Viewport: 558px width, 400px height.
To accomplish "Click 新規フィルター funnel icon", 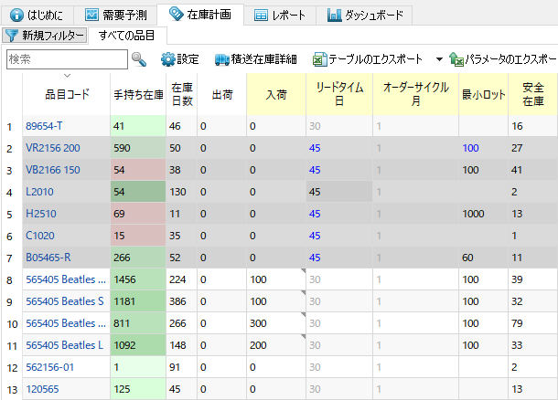I will (x=12, y=35).
